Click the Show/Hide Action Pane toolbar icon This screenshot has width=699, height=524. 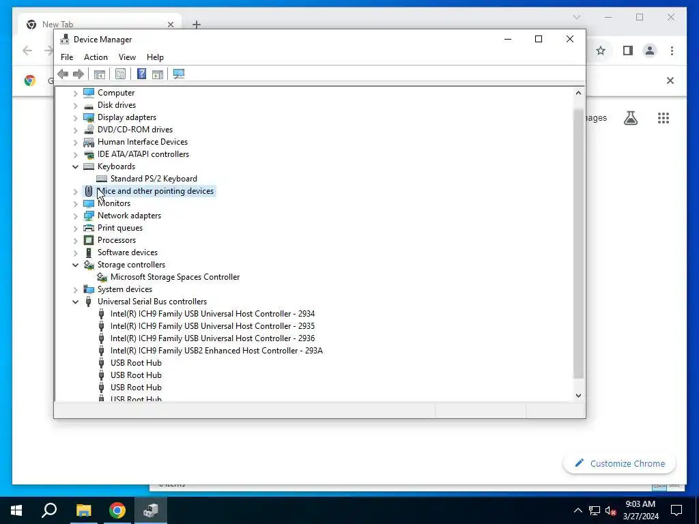[158, 74]
